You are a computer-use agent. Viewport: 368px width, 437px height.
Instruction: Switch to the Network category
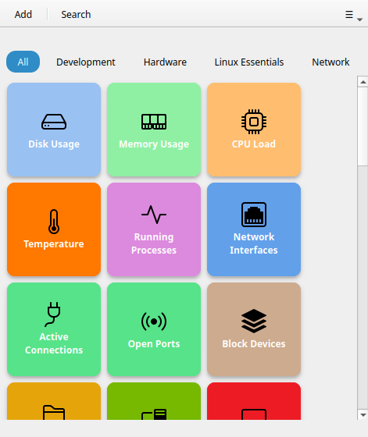(330, 62)
